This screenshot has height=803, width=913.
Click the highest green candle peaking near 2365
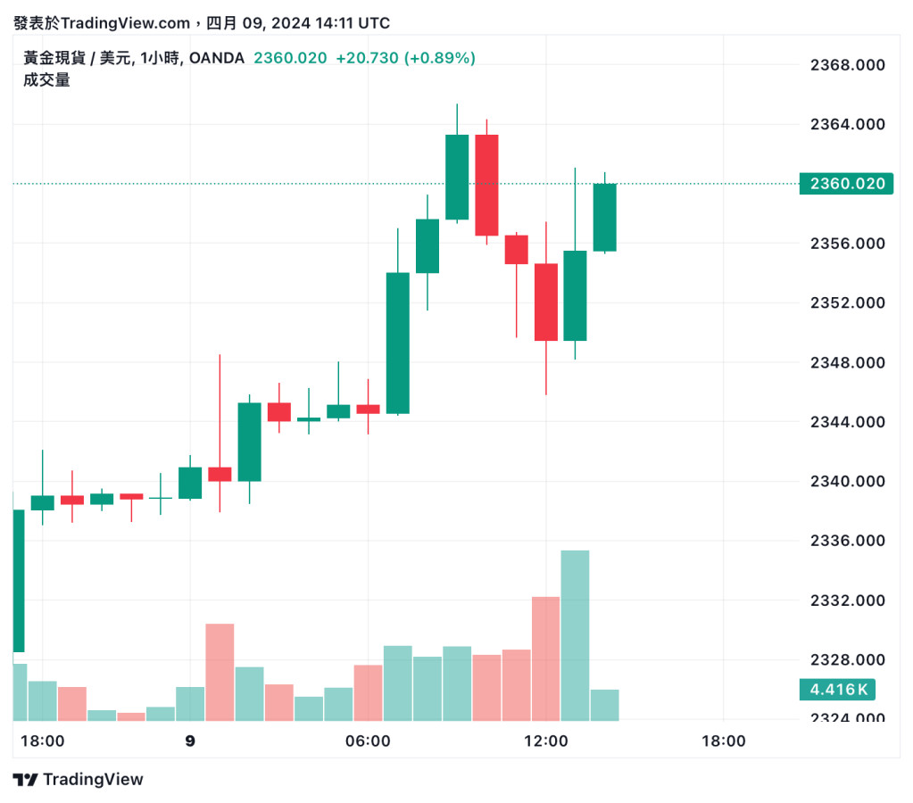coord(457,177)
